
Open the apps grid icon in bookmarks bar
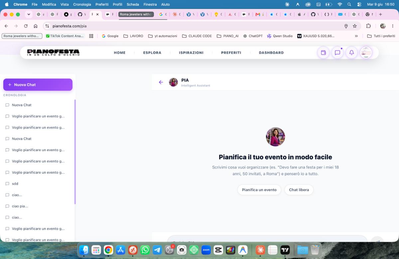point(91,36)
